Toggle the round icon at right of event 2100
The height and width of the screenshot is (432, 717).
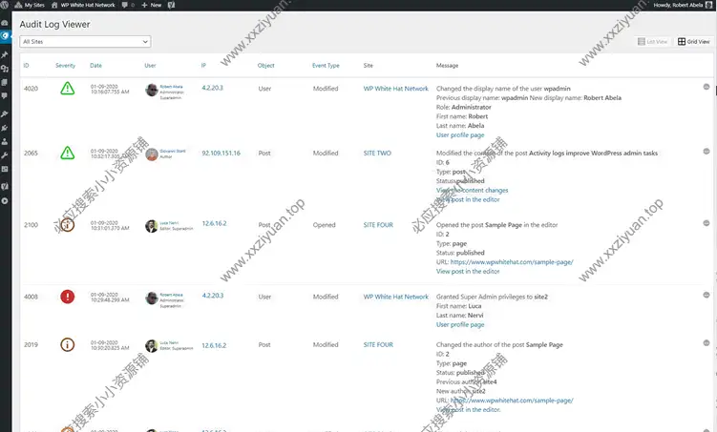point(706,223)
